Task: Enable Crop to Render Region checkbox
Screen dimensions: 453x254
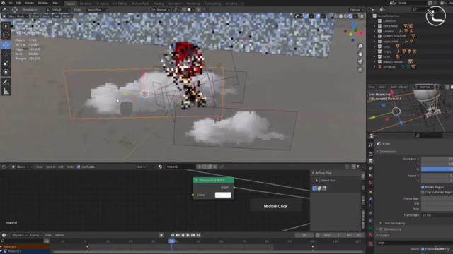Action: click(x=423, y=192)
